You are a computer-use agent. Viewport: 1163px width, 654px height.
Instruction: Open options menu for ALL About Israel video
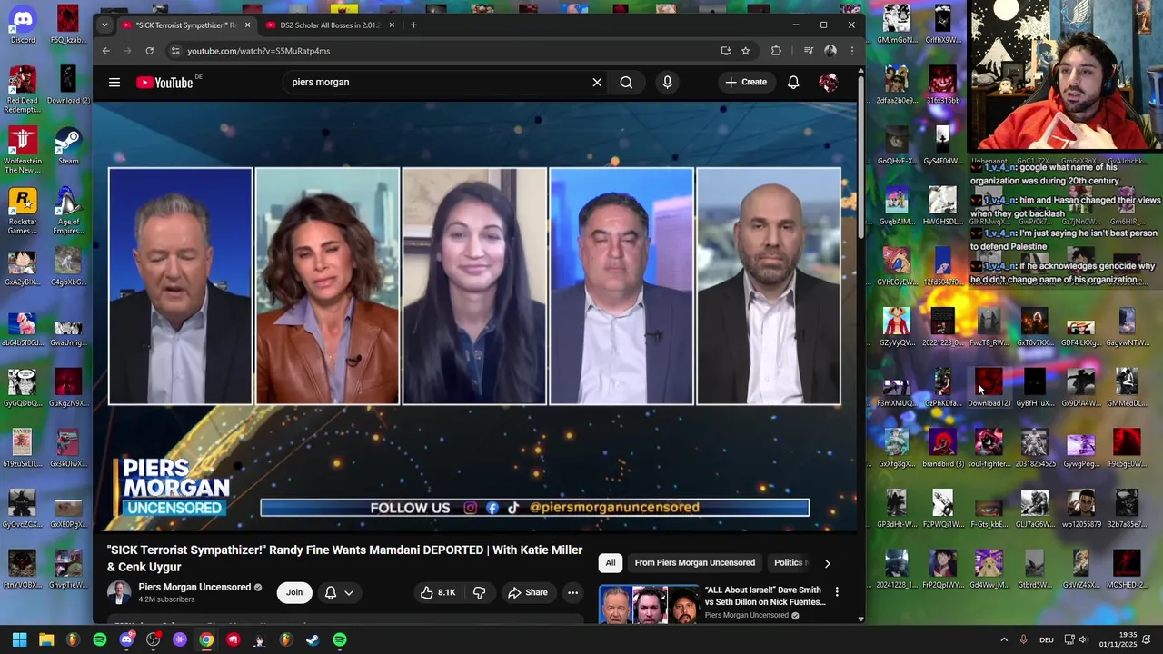837,592
